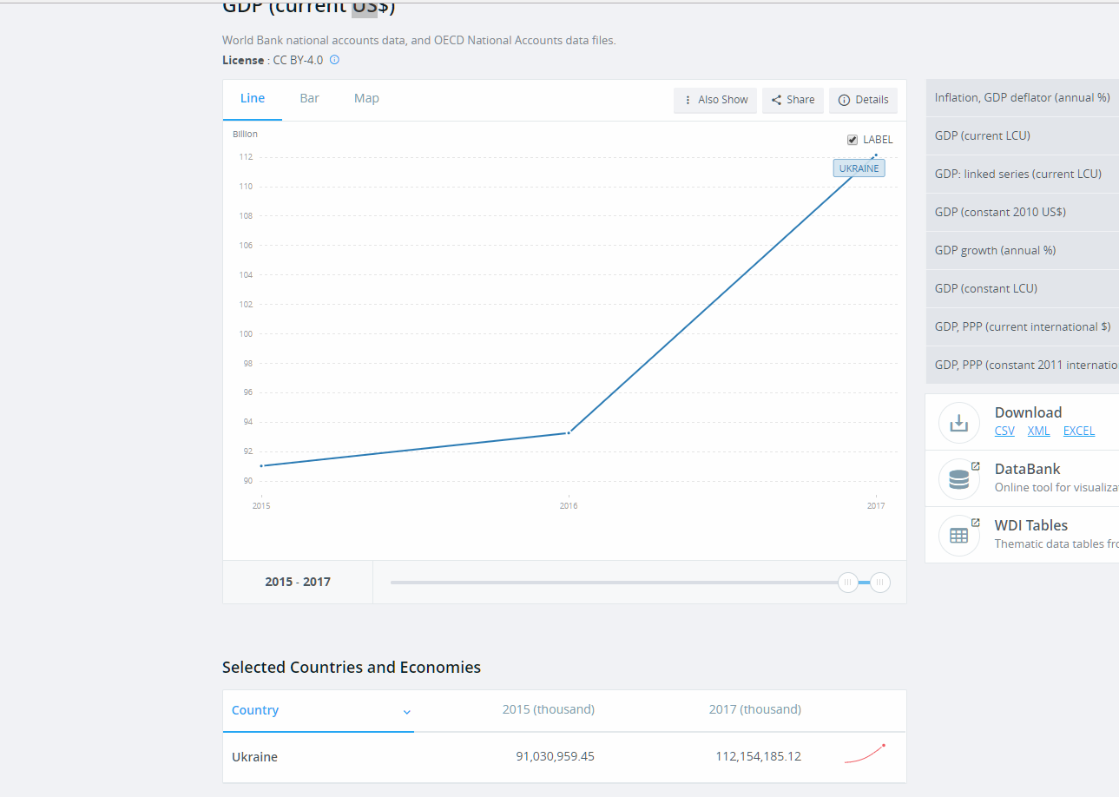Click the 2017 data point on the line
1119x797 pixels.
tap(876, 155)
